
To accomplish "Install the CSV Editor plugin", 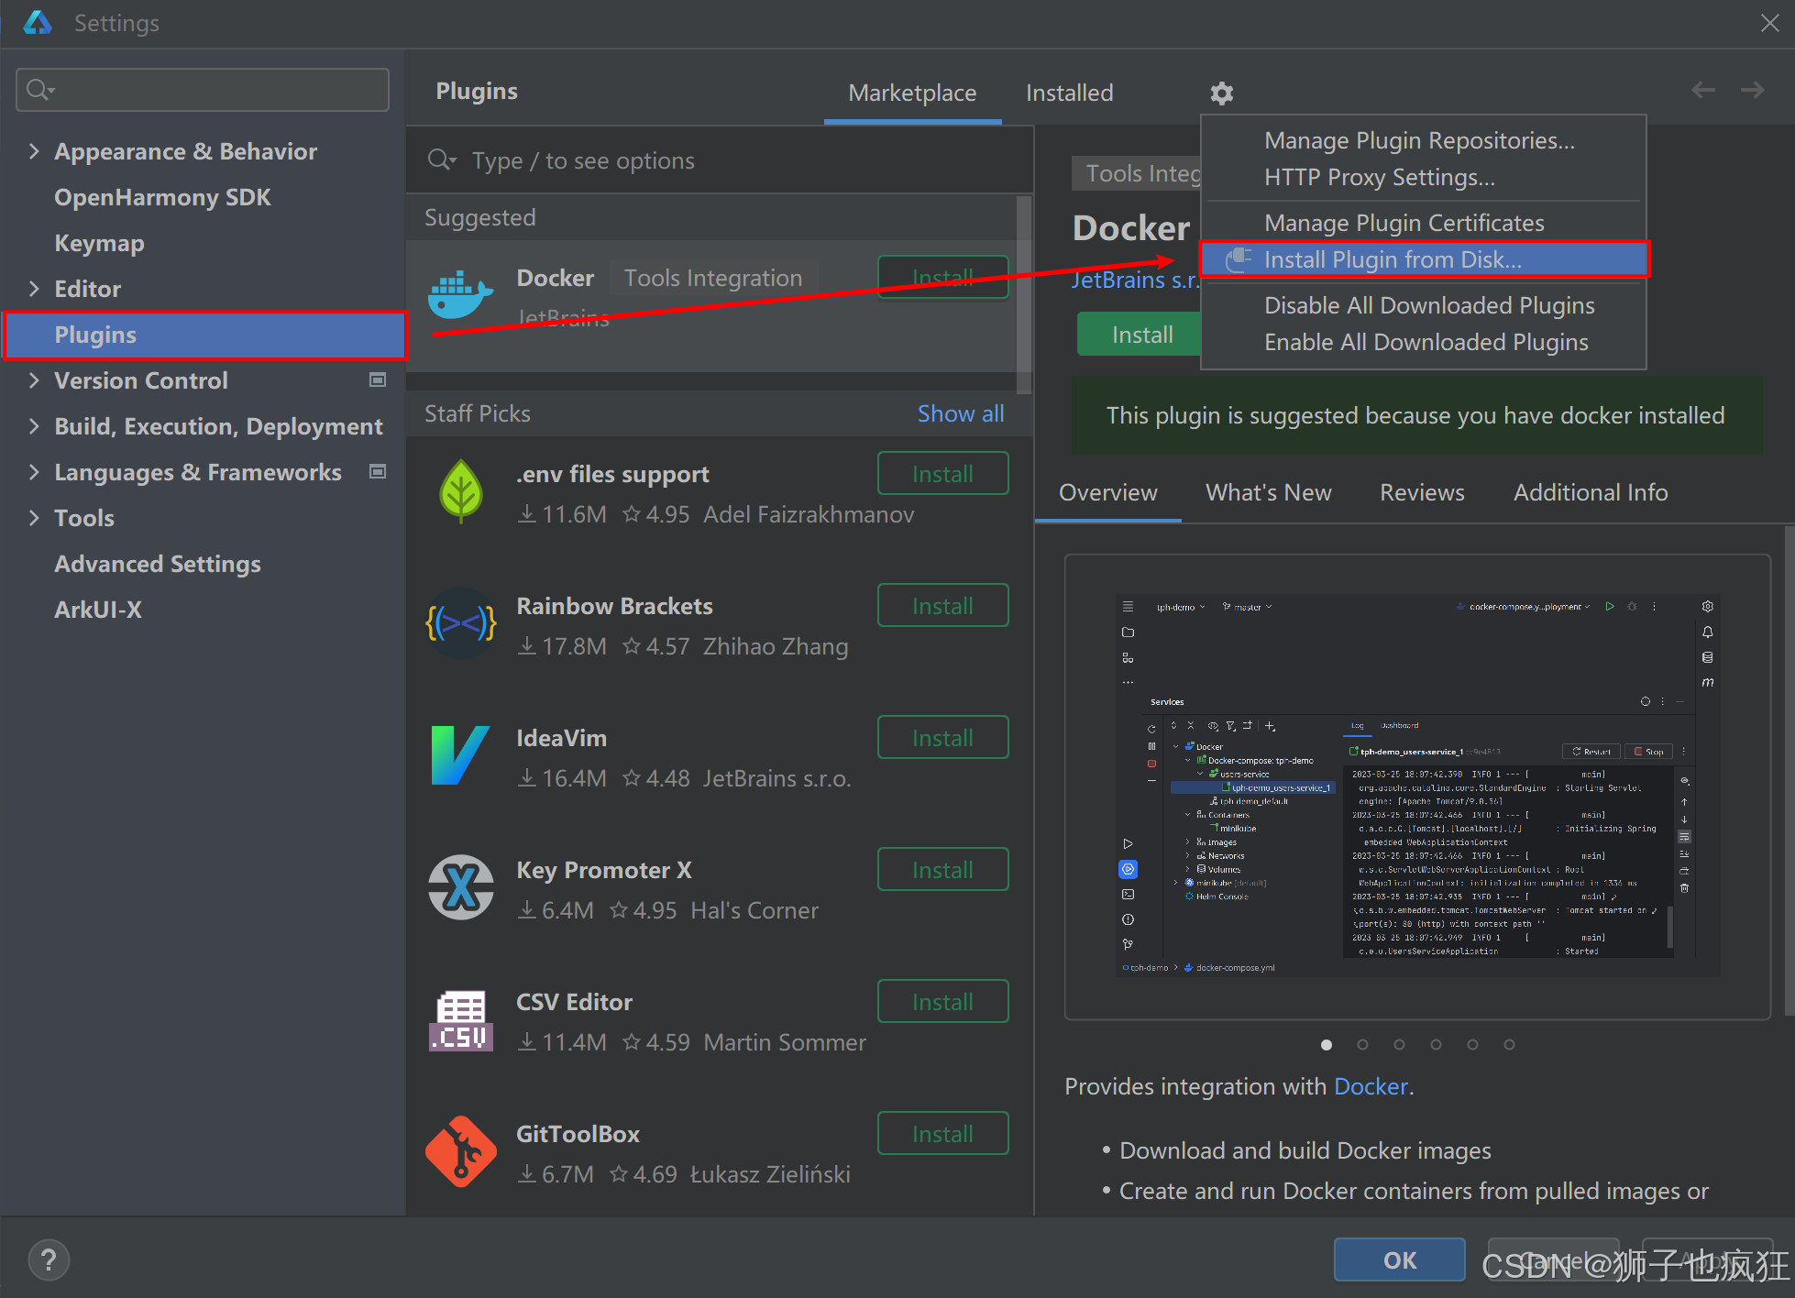I will pyautogui.click(x=942, y=1002).
